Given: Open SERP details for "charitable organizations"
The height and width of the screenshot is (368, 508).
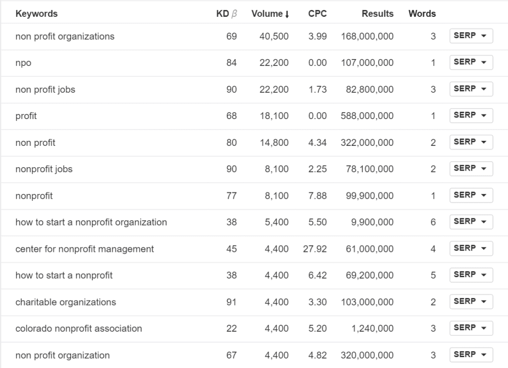Looking at the screenshot, I should pos(470,302).
